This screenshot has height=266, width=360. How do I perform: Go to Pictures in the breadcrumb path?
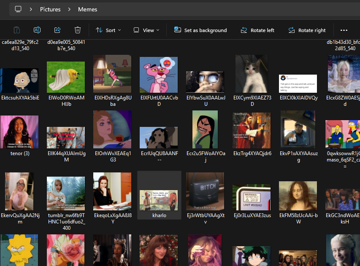click(x=50, y=9)
